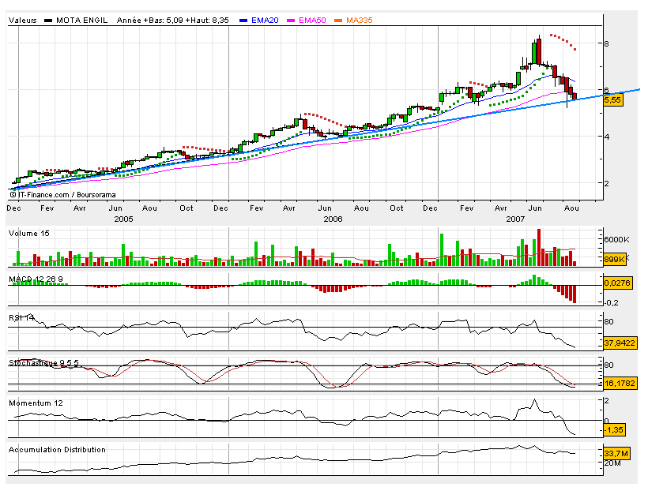Click the -1,35 momentum value tag

pyautogui.click(x=614, y=429)
